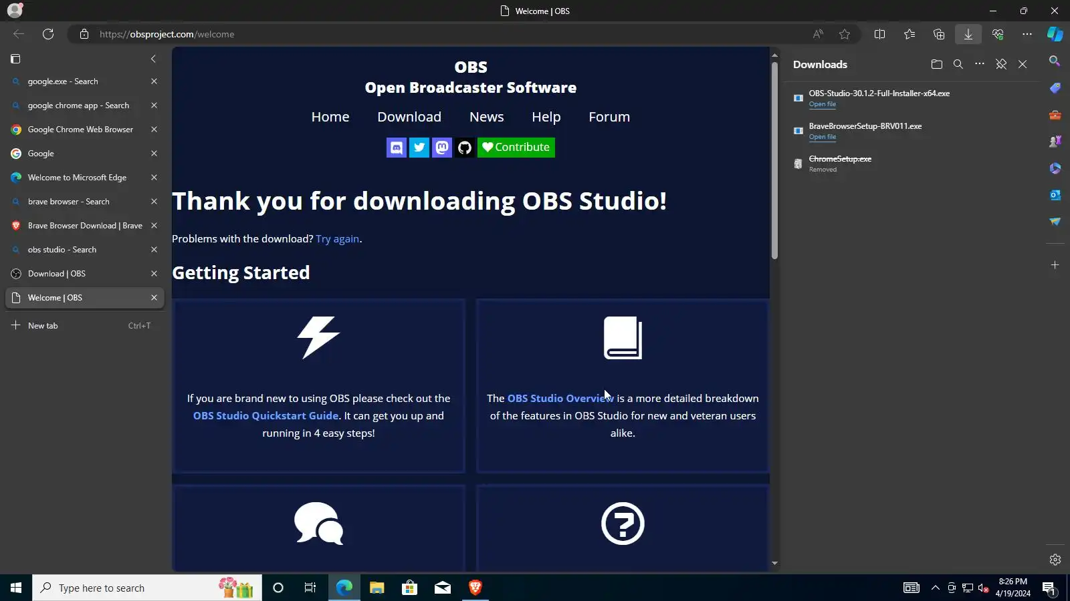Open file link for OBS-Studio installer
The height and width of the screenshot is (601, 1070).
click(x=823, y=104)
